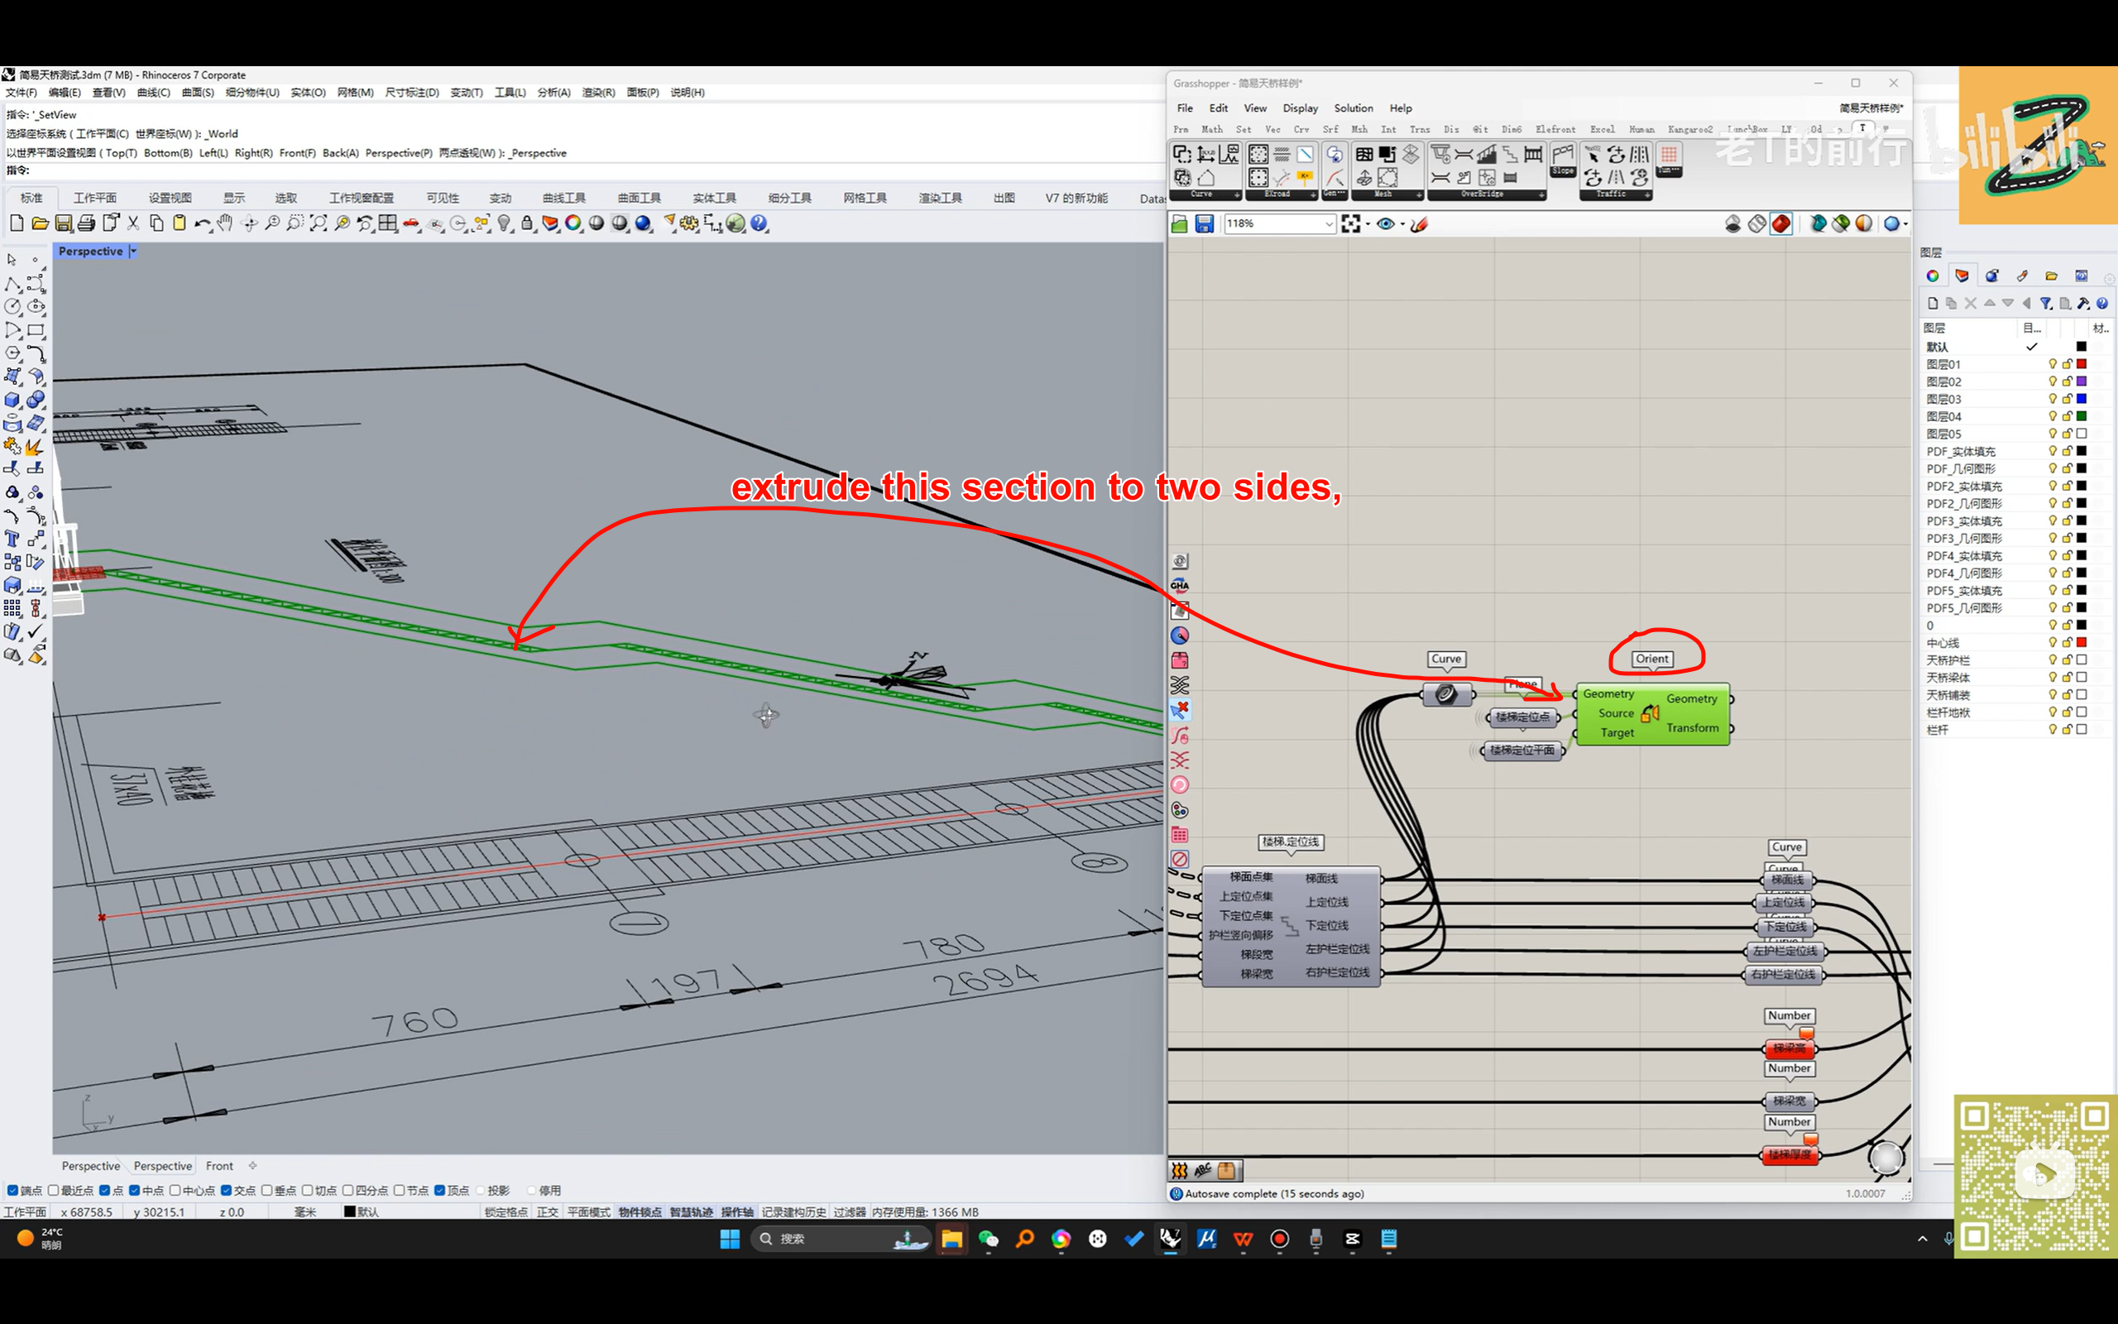Click the Print icon in Rhino toolbar
The height and width of the screenshot is (1324, 2118).
click(86, 223)
